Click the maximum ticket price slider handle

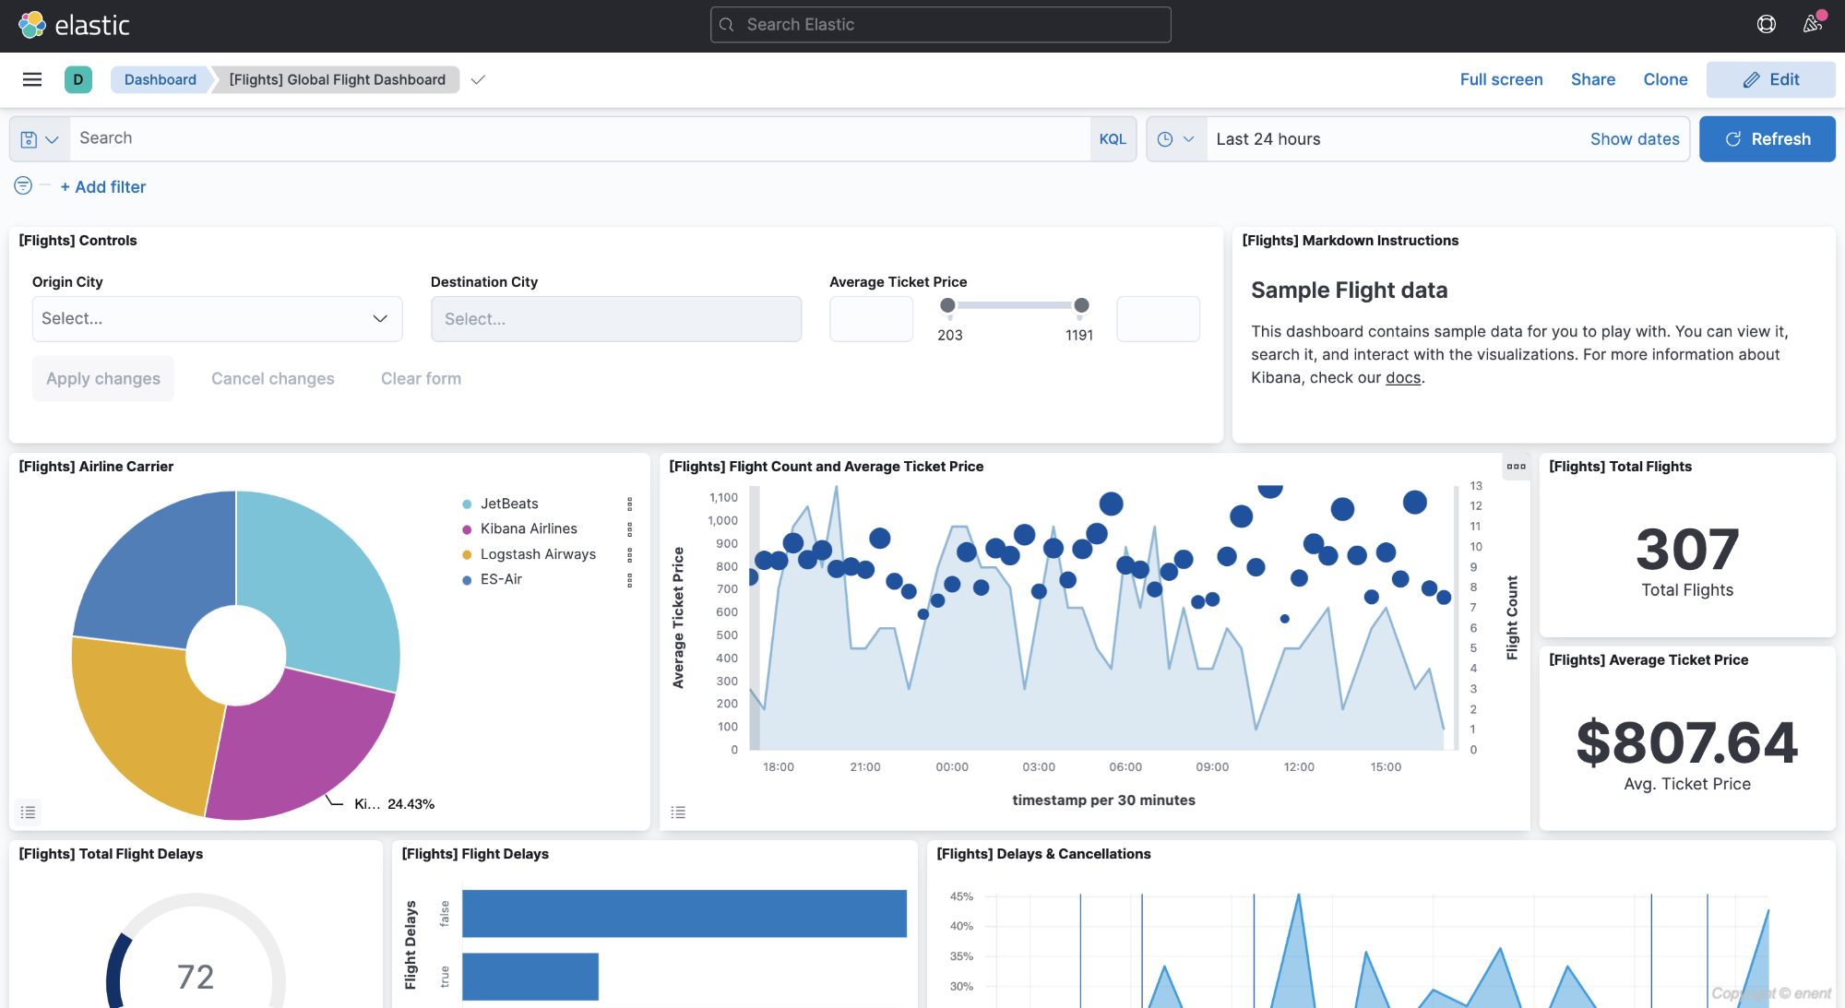[1081, 305]
